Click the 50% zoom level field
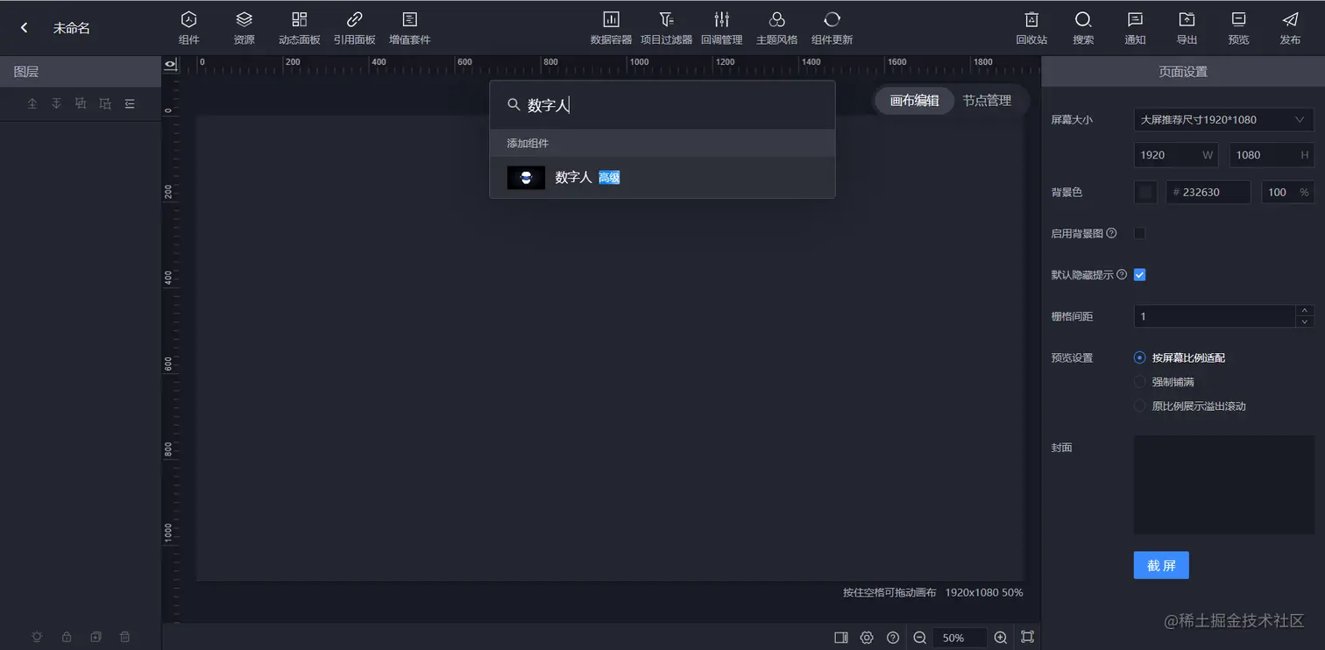This screenshot has height=650, width=1325. [960, 638]
